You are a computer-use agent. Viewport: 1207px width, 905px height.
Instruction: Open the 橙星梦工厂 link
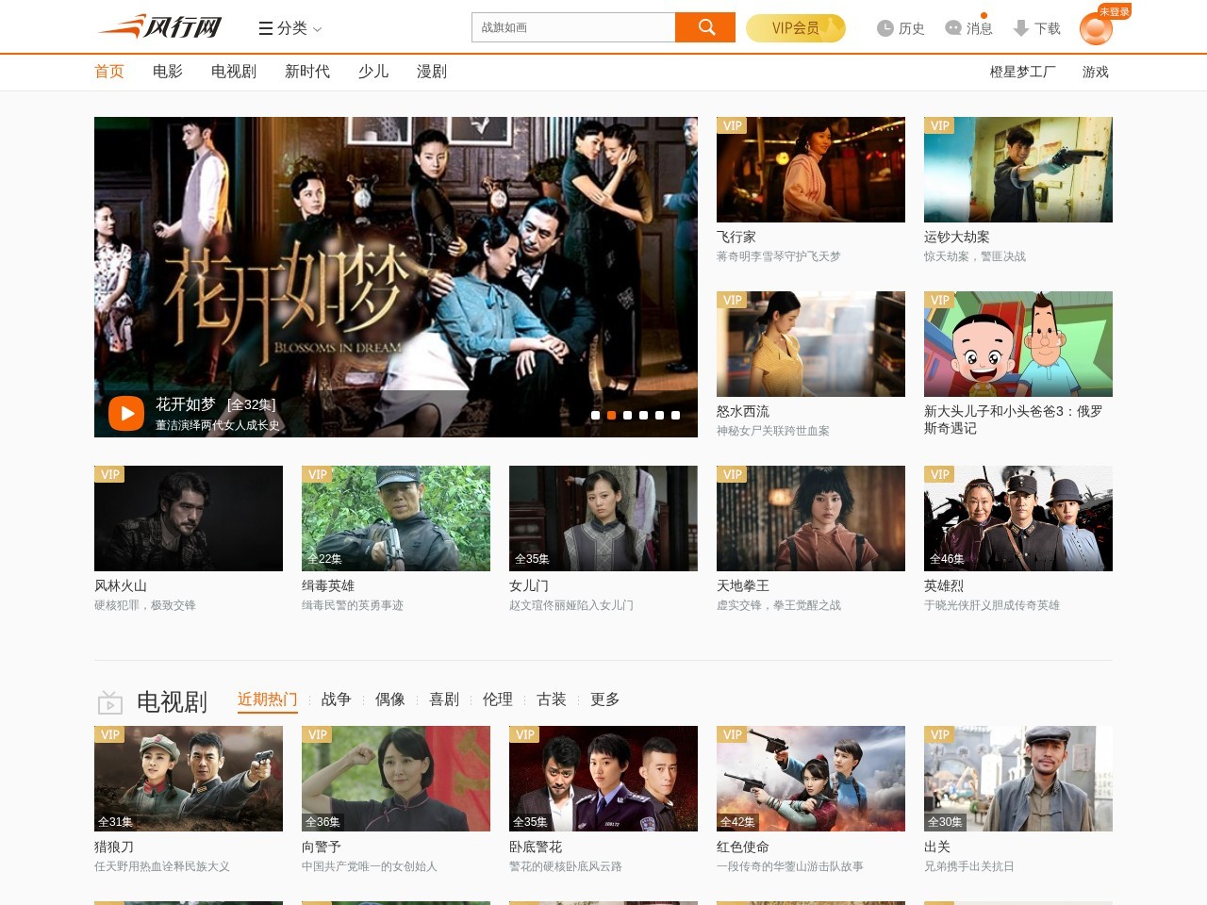pos(1023,72)
